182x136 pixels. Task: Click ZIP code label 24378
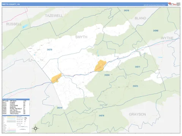(x=102, y=116)
